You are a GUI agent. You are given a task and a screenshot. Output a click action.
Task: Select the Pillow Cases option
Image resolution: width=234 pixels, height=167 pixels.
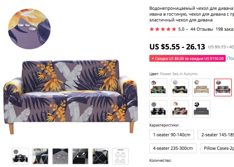click(217, 148)
